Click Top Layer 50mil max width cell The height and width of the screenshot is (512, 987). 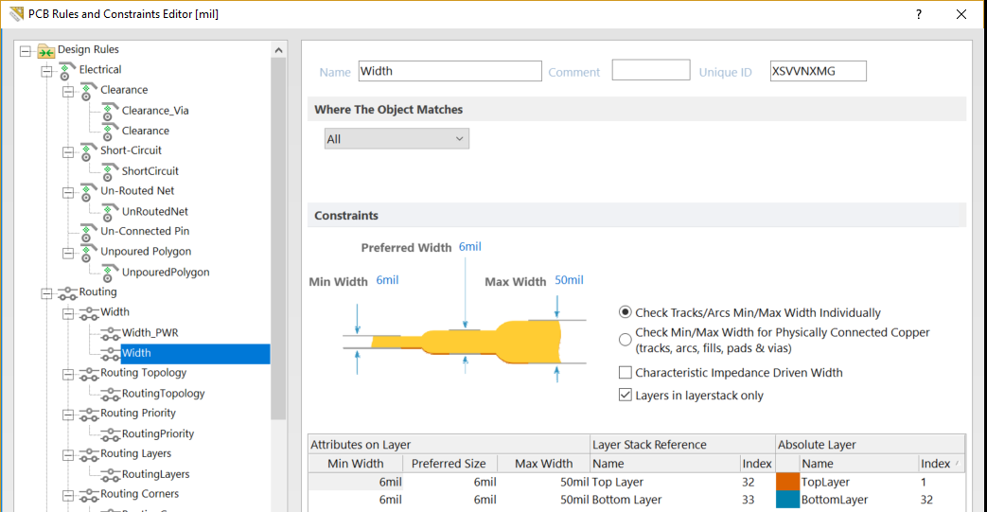click(x=543, y=482)
